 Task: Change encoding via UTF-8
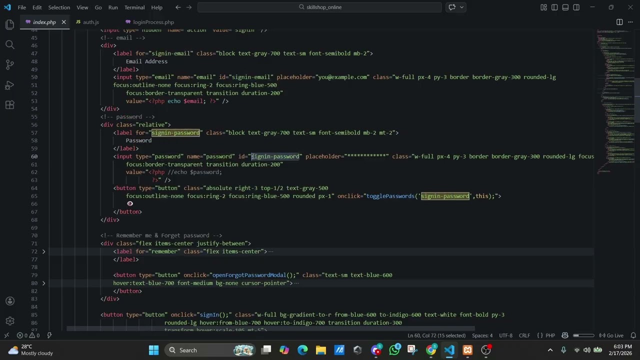click(505, 335)
